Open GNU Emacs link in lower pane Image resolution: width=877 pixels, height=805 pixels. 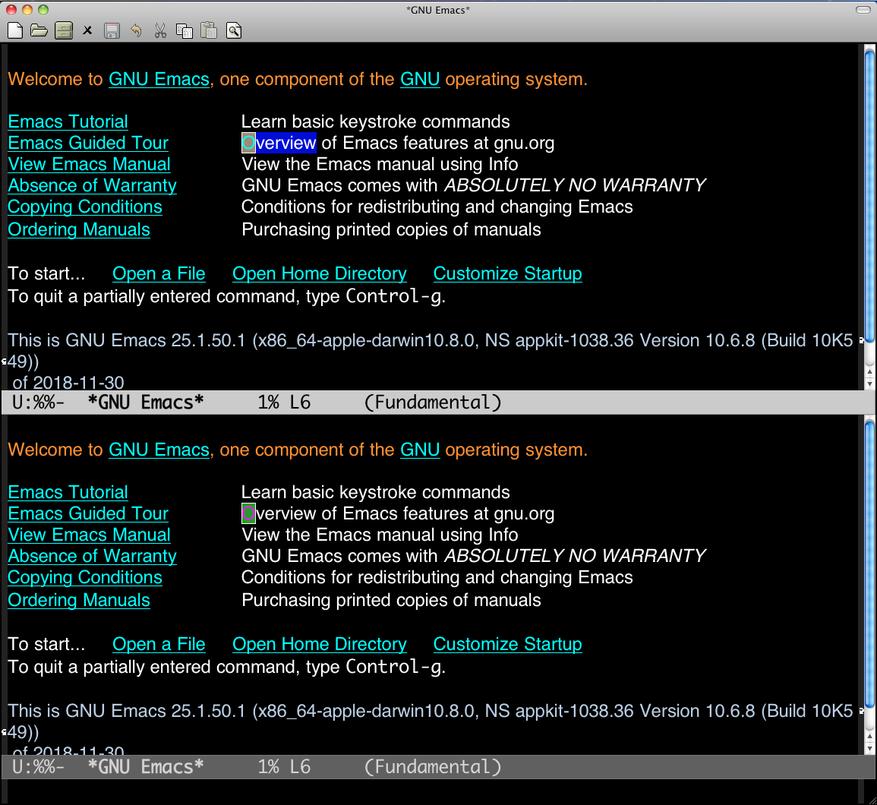point(159,450)
